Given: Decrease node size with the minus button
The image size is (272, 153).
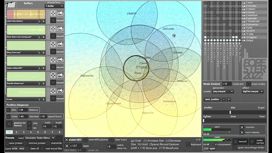Looking at the screenshot, I should (x=224, y=100).
